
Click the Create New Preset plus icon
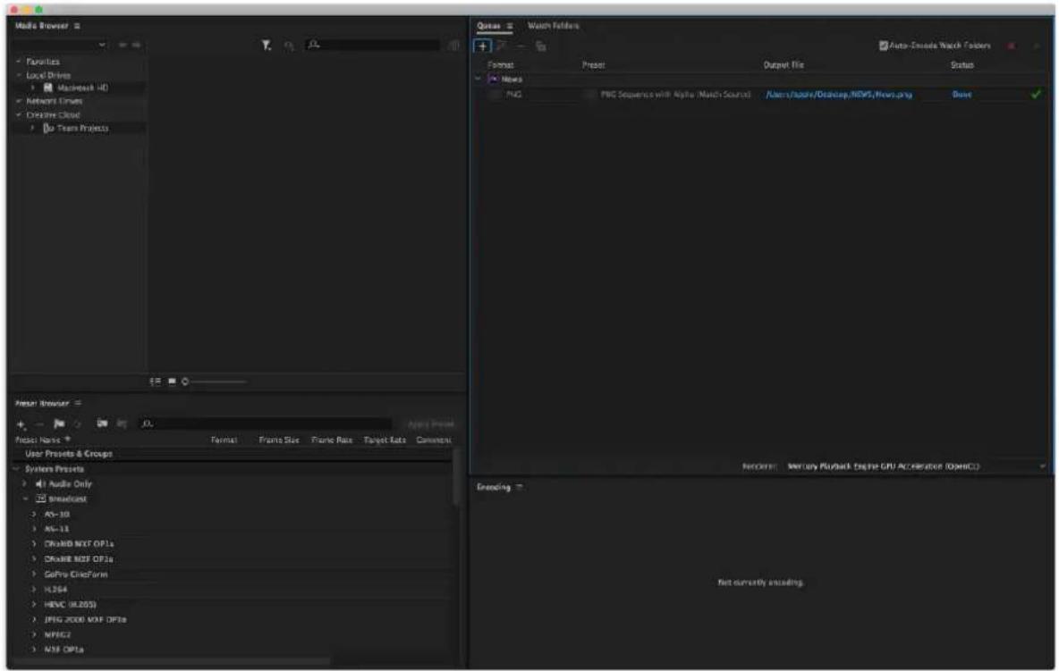point(21,424)
